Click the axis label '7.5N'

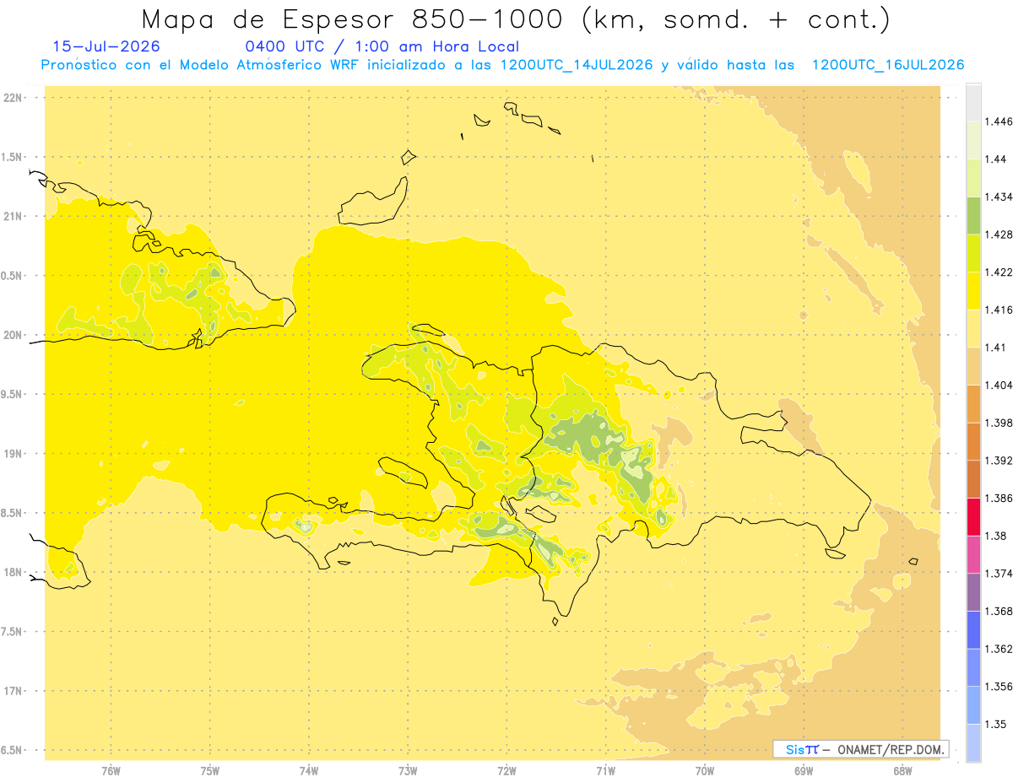click(13, 632)
